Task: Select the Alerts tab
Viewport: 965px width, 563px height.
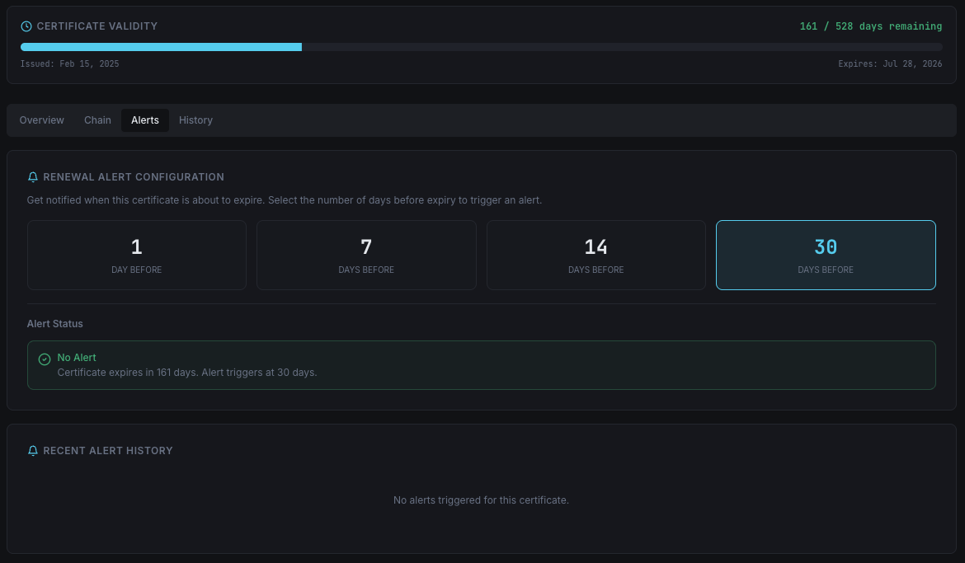Action: (x=145, y=120)
